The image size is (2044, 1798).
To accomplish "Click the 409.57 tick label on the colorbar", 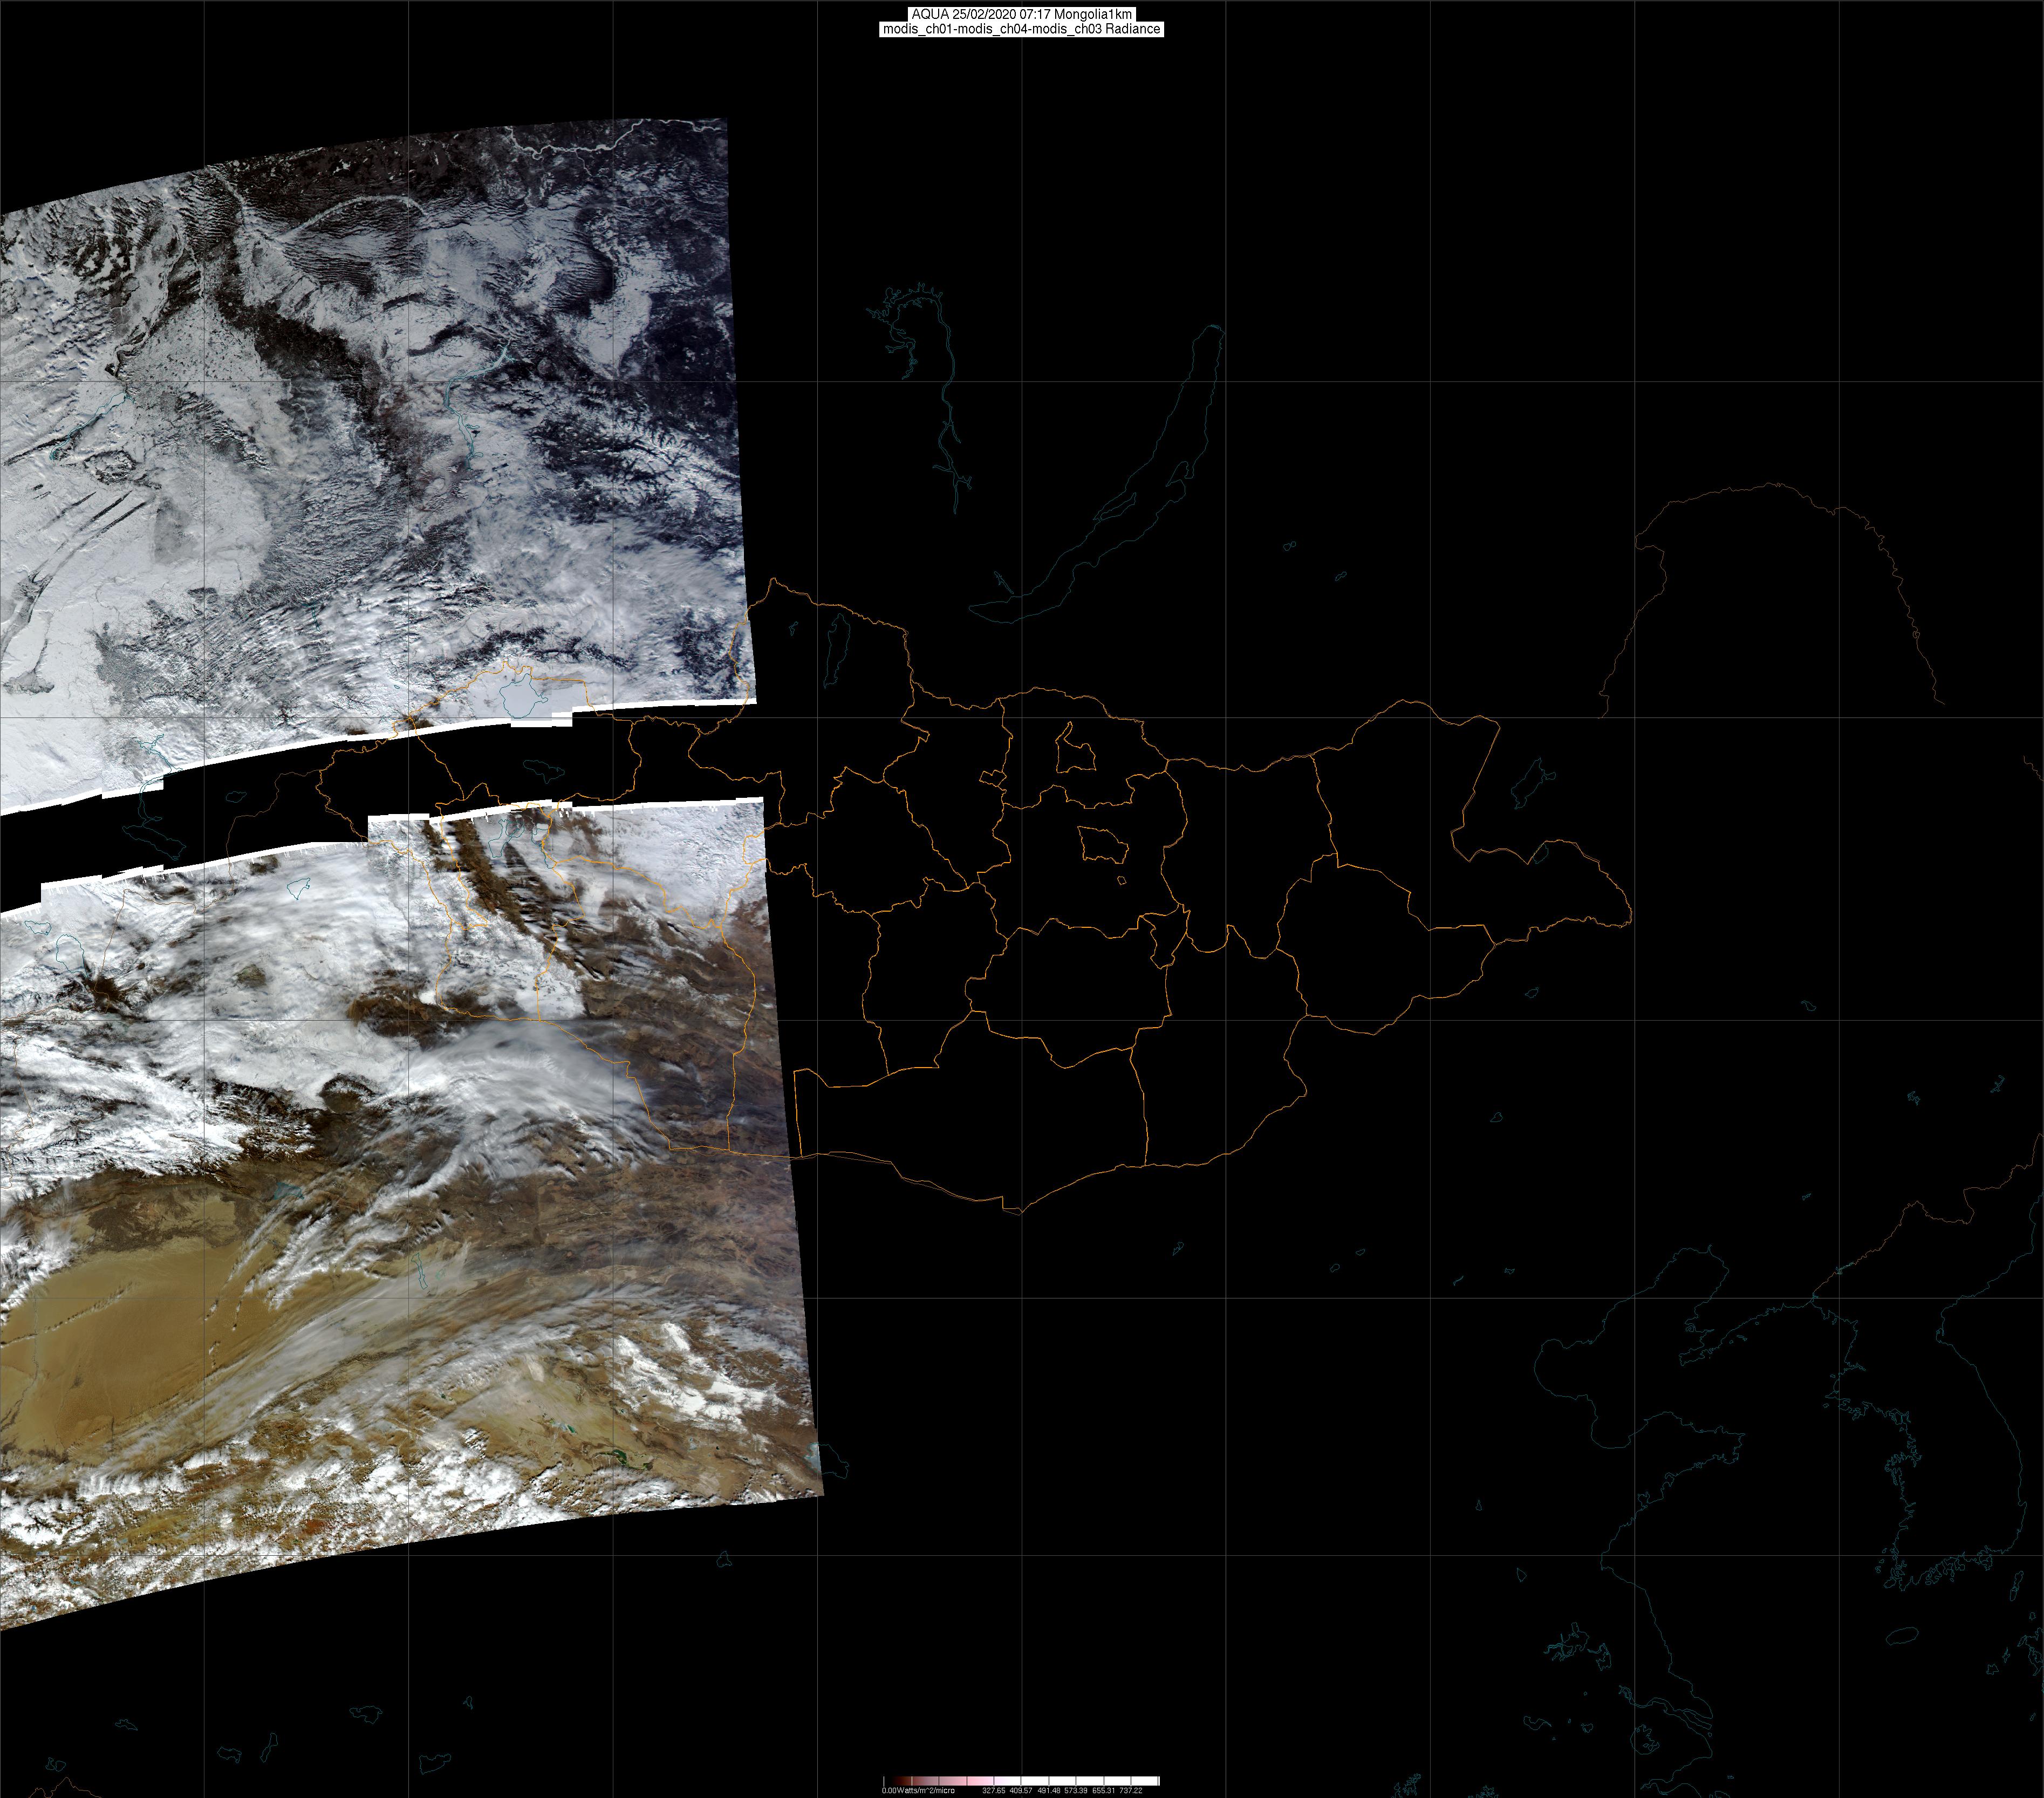I will tap(1021, 1790).
